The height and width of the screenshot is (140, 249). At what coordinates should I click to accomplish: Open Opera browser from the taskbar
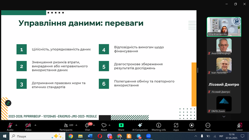tap(100, 136)
